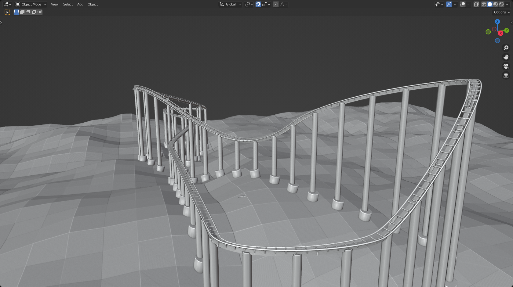Screen dimensions: 513x287
Task: Open the View menu
Action: coord(55,4)
